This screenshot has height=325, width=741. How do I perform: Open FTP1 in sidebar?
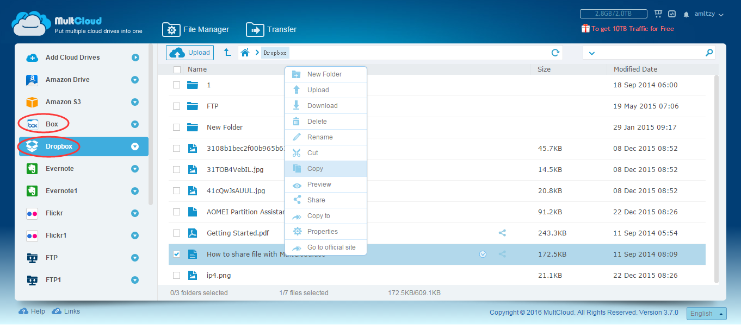click(x=53, y=280)
